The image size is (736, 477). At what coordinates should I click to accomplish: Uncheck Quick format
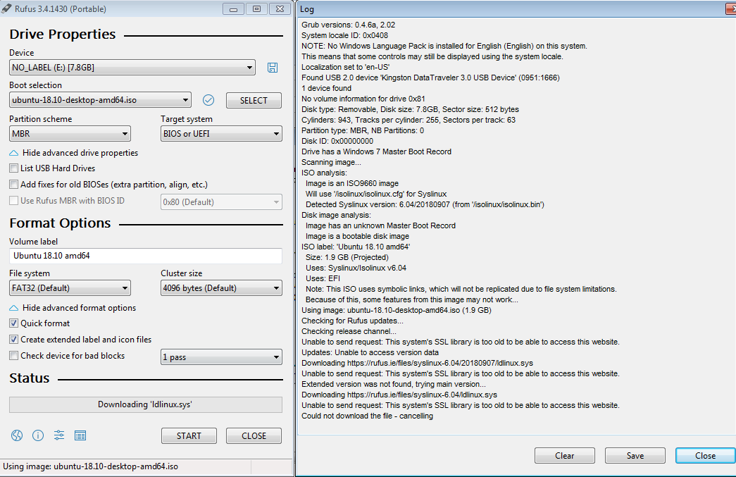click(14, 323)
